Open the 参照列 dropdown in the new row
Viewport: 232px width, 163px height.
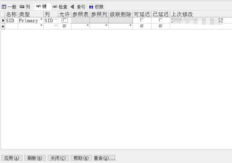[x=107, y=25]
